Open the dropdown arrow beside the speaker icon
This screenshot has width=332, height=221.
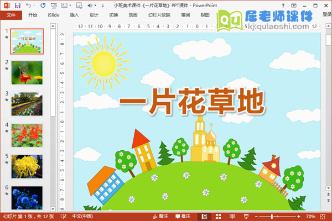95,6
